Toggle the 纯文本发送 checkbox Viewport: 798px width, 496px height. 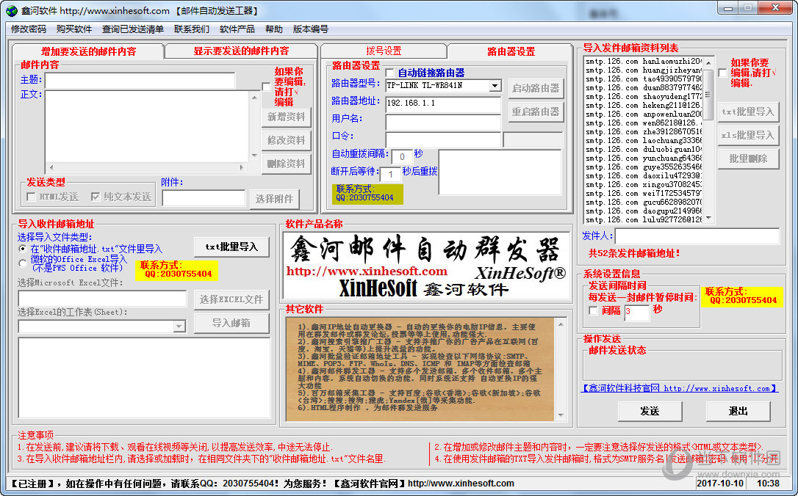point(96,197)
